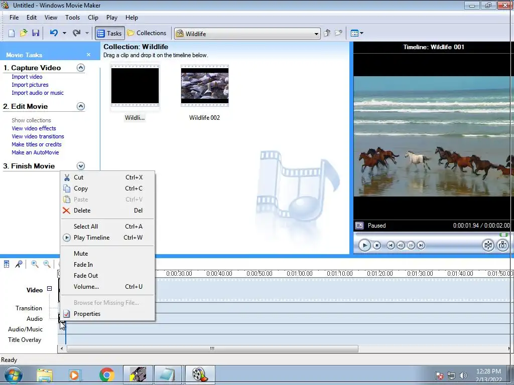Click the Import video link

point(27,77)
